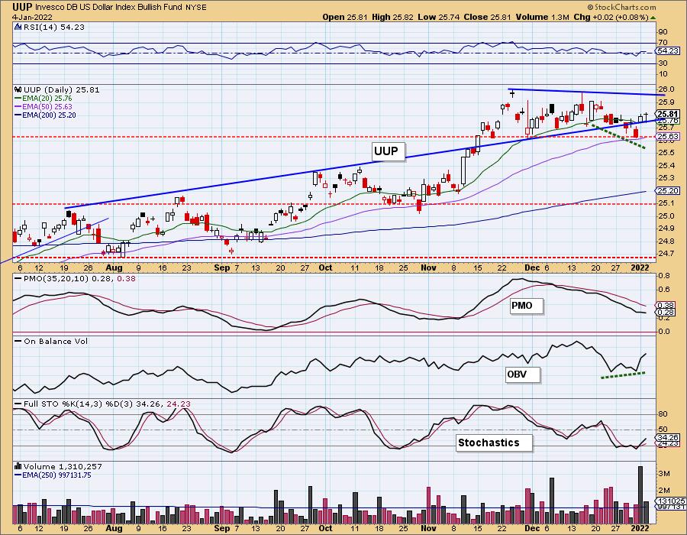Click the 34.26 stochastic value tag
Screen dimensions: 687x535
point(668,438)
